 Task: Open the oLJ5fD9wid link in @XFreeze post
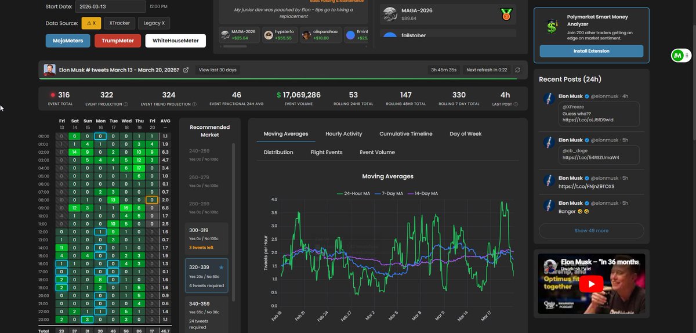588,120
